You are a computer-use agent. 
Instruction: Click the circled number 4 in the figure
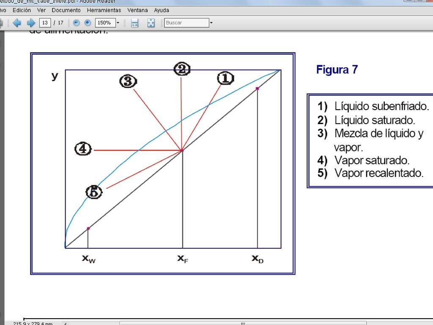83,149
